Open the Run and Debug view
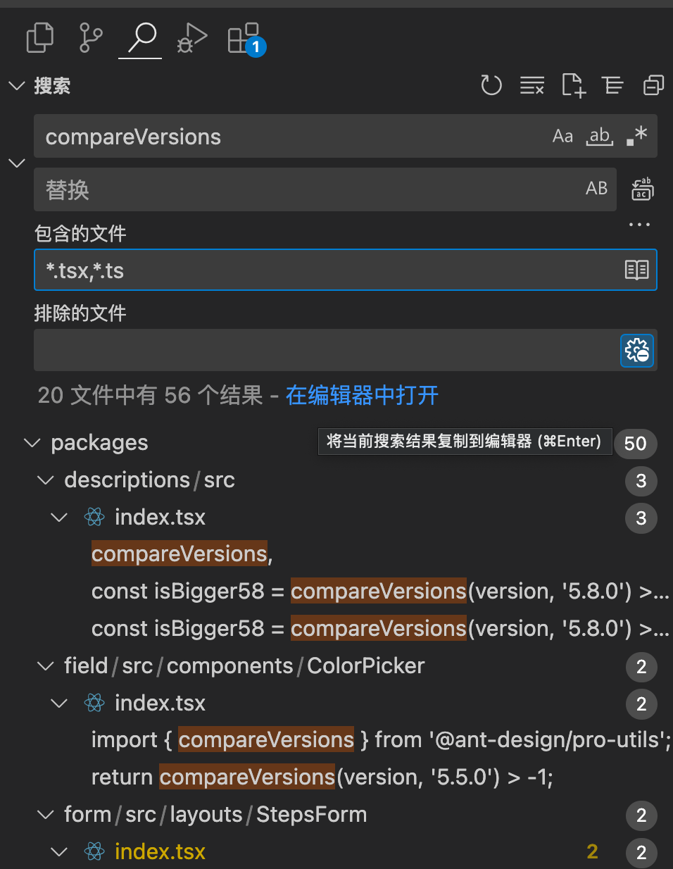Image resolution: width=673 pixels, height=869 pixels. coord(191,38)
